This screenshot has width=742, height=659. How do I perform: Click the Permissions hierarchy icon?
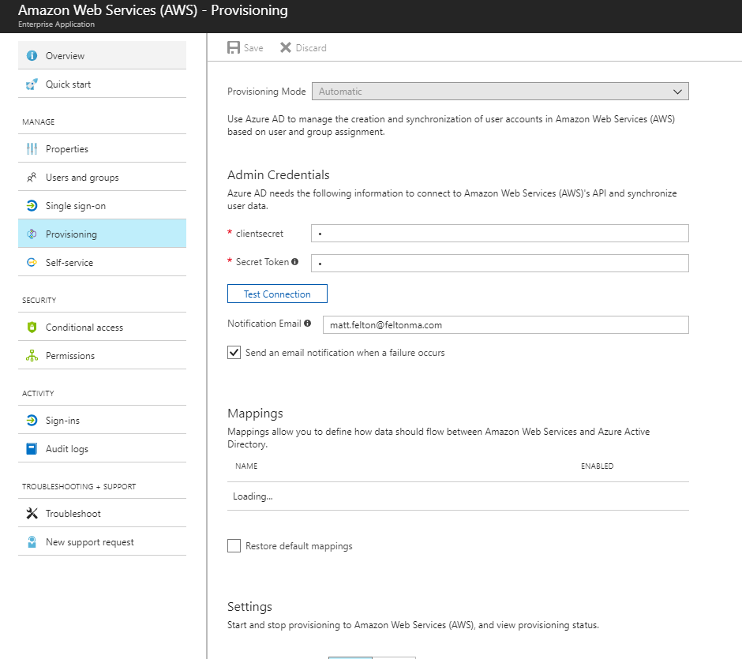[32, 356]
